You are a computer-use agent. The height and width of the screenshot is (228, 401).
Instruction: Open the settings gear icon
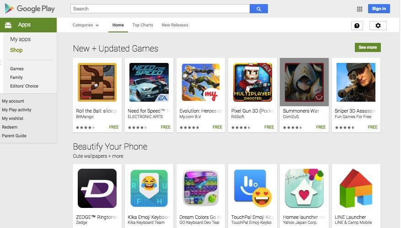point(378,26)
